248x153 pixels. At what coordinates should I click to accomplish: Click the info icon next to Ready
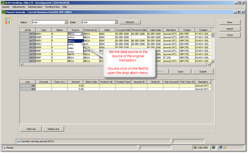pyautogui.click(x=5, y=148)
